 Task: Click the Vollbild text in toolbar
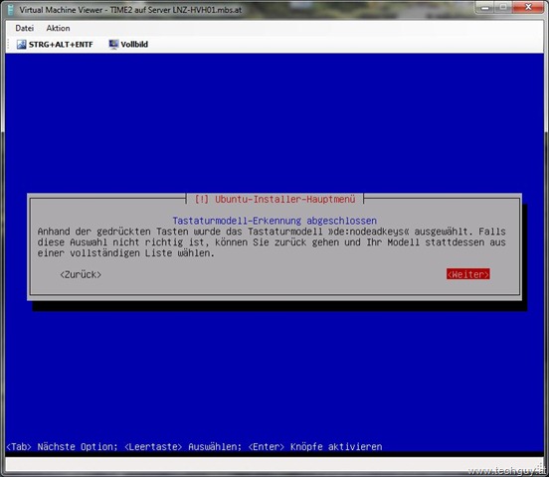point(134,44)
